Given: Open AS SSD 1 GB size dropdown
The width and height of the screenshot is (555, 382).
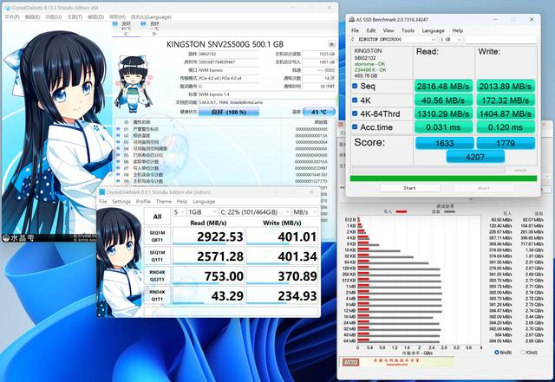Looking at the screenshot, I should coord(451,39).
